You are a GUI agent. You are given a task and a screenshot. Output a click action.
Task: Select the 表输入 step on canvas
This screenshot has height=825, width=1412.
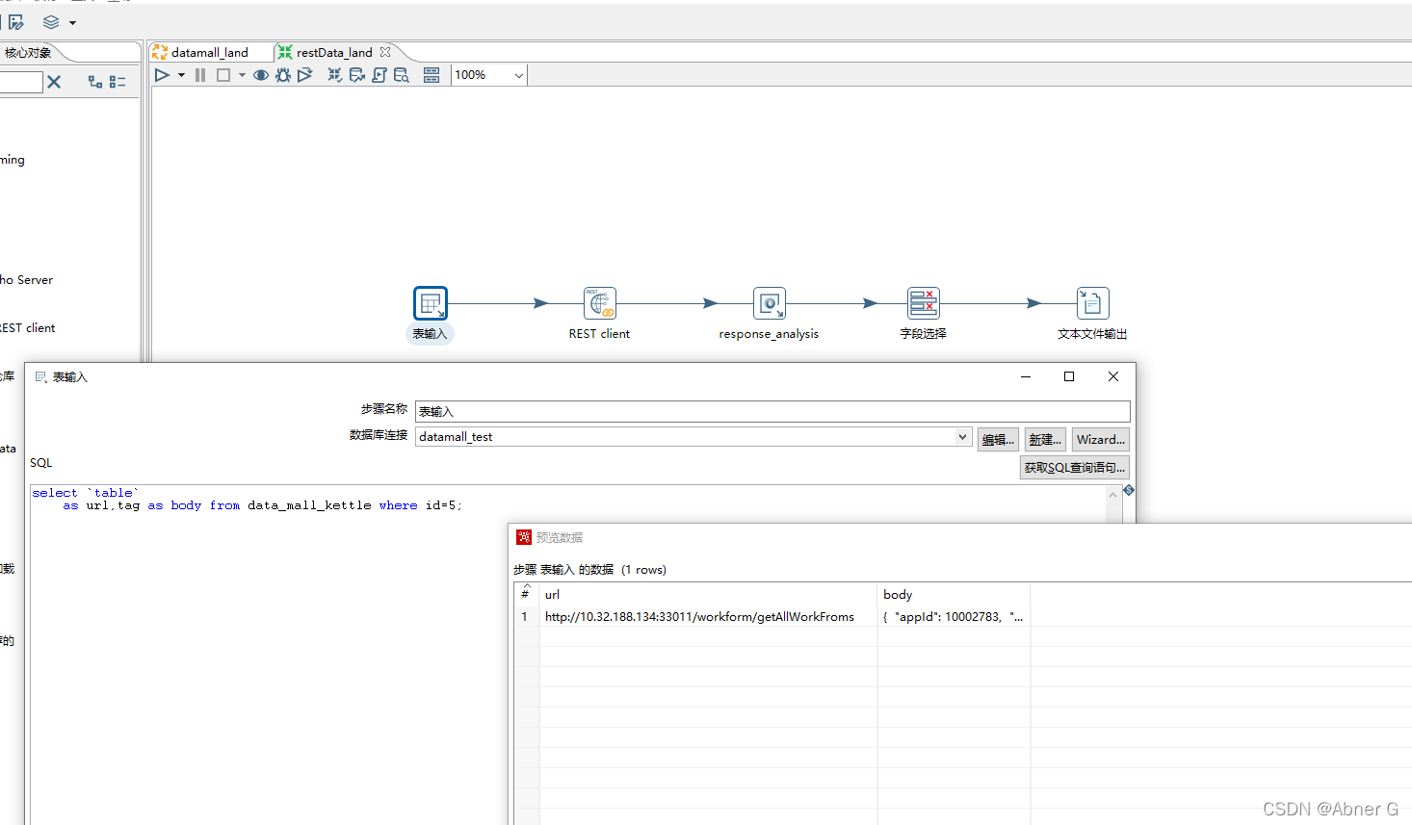(431, 303)
